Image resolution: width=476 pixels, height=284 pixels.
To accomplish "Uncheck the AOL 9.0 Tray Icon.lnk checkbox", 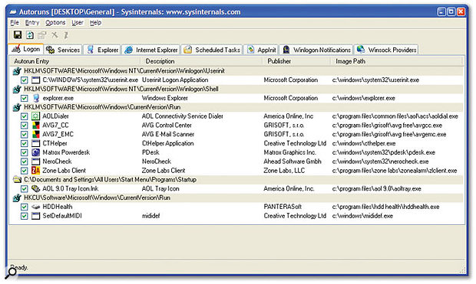I will click(x=25, y=189).
